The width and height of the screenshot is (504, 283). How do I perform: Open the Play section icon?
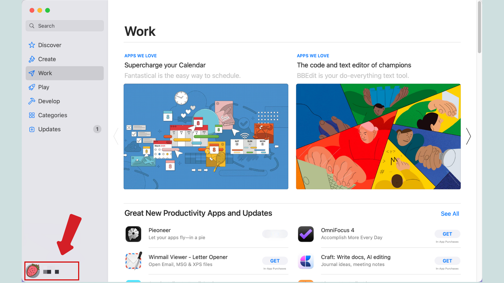[32, 87]
